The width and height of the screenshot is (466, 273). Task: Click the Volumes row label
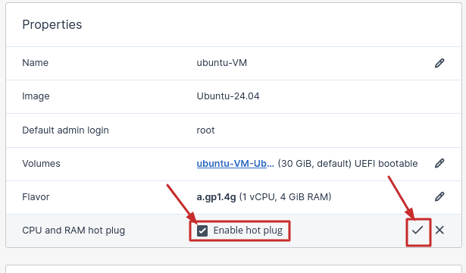[42, 164]
